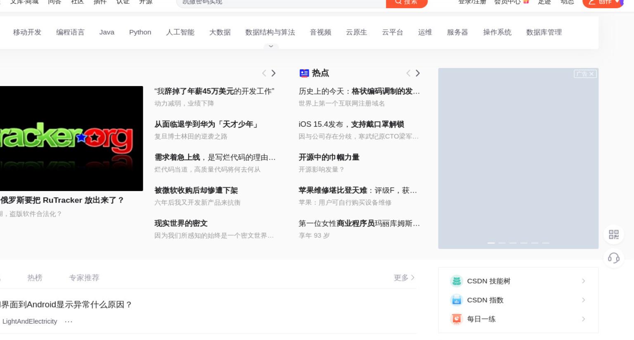Open 需求着急上线 article
Image resolution: width=634 pixels, height=340 pixels.
click(215, 157)
